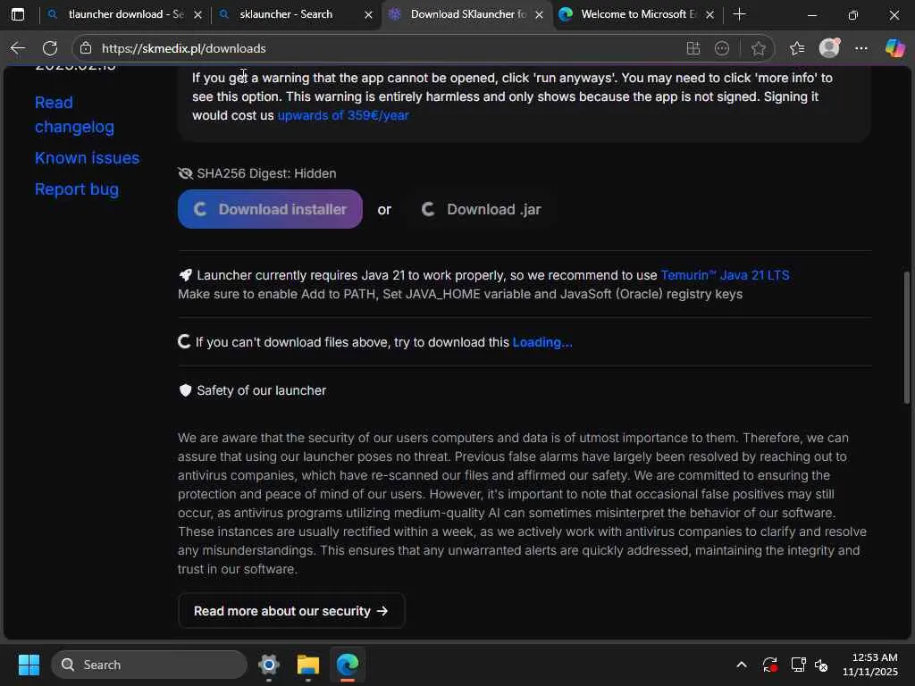
Task: Follow the upwards of 359€/year link
Action: 343,115
